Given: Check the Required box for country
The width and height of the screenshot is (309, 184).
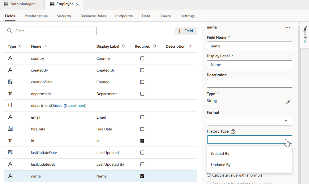Looking at the screenshot, I should pos(142,58).
